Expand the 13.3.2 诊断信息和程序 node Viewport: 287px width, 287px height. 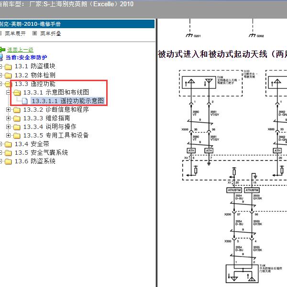(x=8, y=110)
